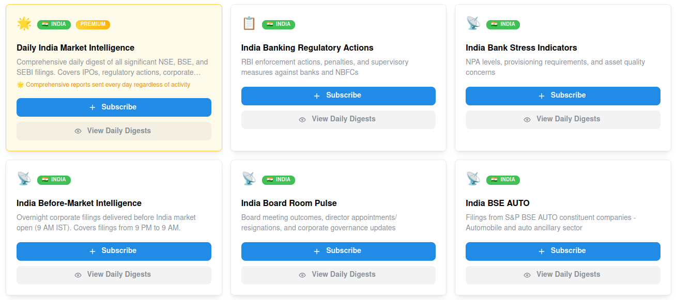
Task: Subscribe to India BSE AUTO feed
Action: point(563,251)
